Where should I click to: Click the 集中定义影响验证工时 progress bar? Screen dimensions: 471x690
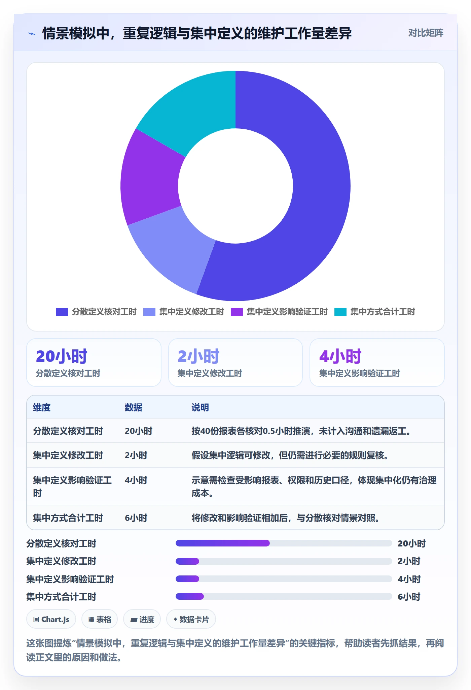284,579
